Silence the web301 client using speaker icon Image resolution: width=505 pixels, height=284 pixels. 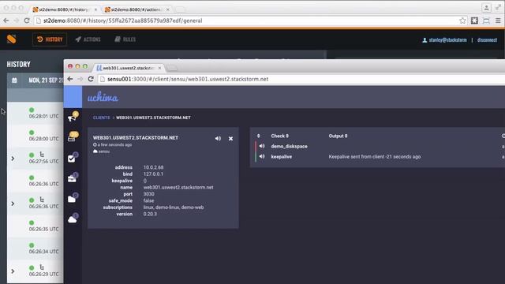pyautogui.click(x=218, y=139)
